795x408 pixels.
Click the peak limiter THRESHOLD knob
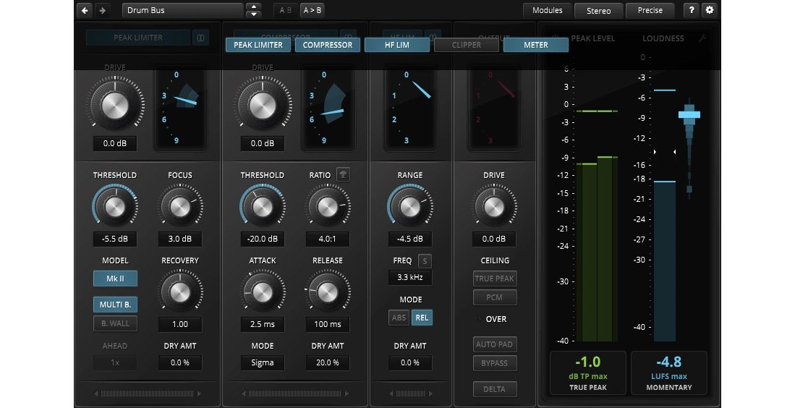(115, 206)
